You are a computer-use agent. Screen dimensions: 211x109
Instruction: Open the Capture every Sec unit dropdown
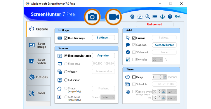point(172,92)
